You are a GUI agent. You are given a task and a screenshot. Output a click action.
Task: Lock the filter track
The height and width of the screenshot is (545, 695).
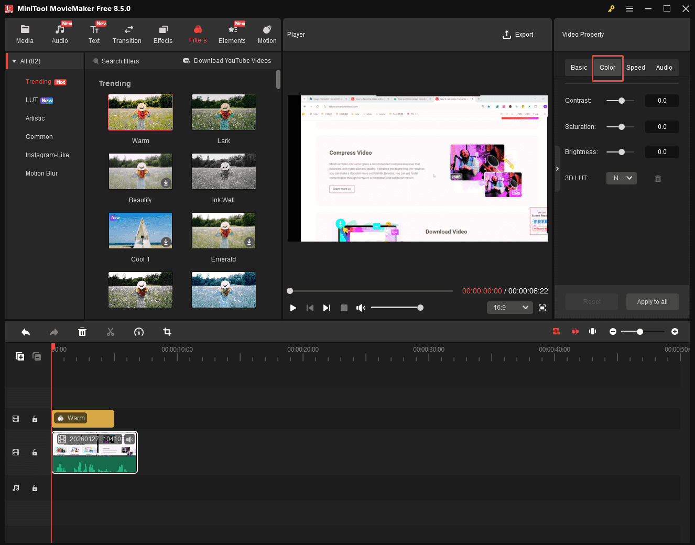click(x=35, y=419)
